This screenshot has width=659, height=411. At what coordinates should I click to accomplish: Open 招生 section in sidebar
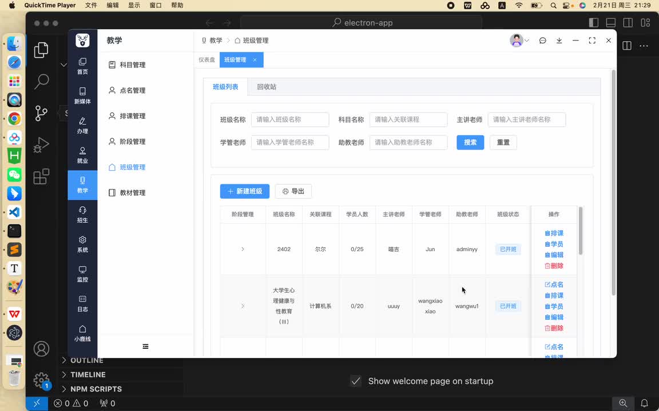coord(82,215)
